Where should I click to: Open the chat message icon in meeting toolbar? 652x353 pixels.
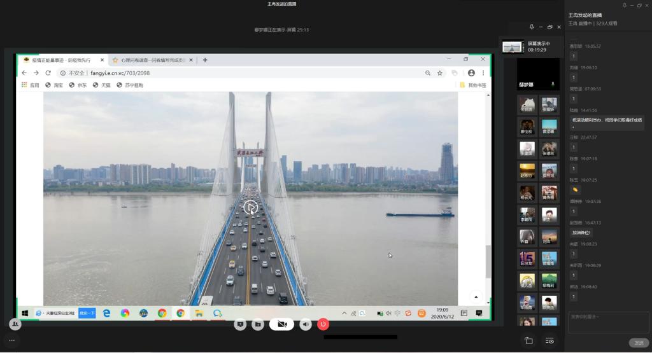pos(241,324)
